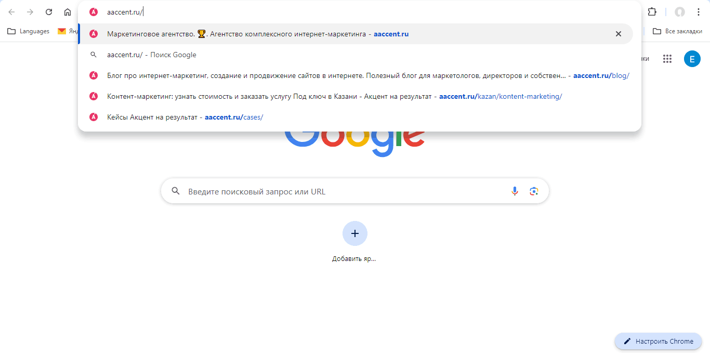The width and height of the screenshot is (710, 353).
Task: Click the Google search input field
Action: (355, 191)
